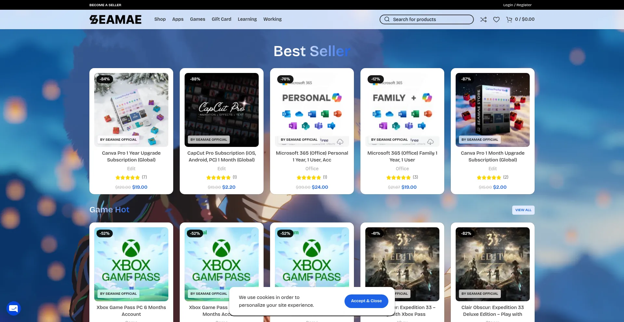Open the live chat bubble icon
This screenshot has height=322, width=624.
click(x=14, y=308)
